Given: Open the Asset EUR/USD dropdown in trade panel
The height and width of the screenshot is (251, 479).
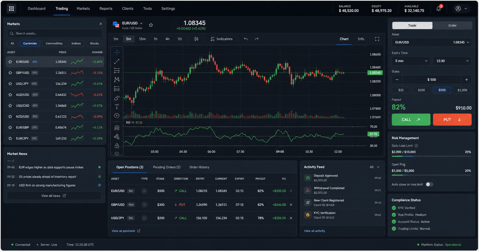Looking at the screenshot, I should click(432, 42).
